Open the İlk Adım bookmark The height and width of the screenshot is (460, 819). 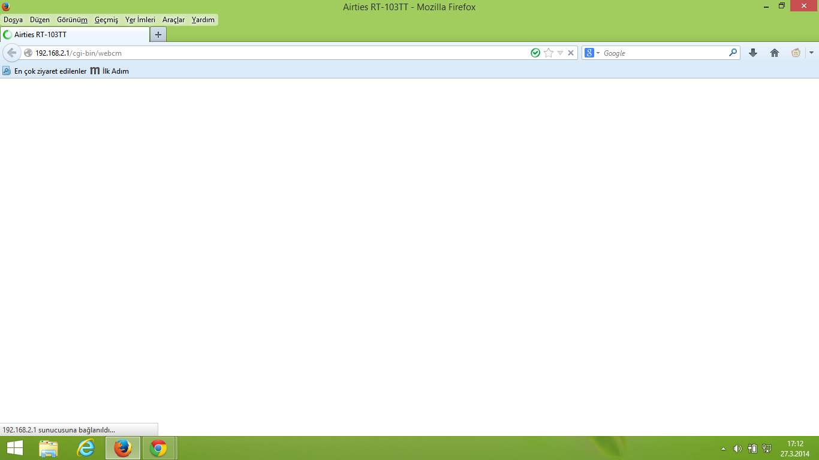pyautogui.click(x=110, y=71)
